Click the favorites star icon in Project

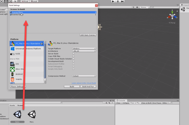click(112, 103)
